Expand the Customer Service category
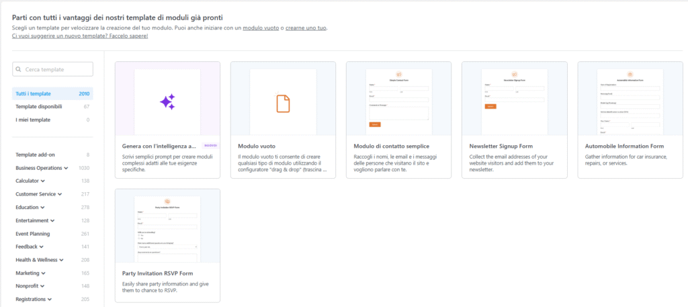 pyautogui.click(x=60, y=195)
